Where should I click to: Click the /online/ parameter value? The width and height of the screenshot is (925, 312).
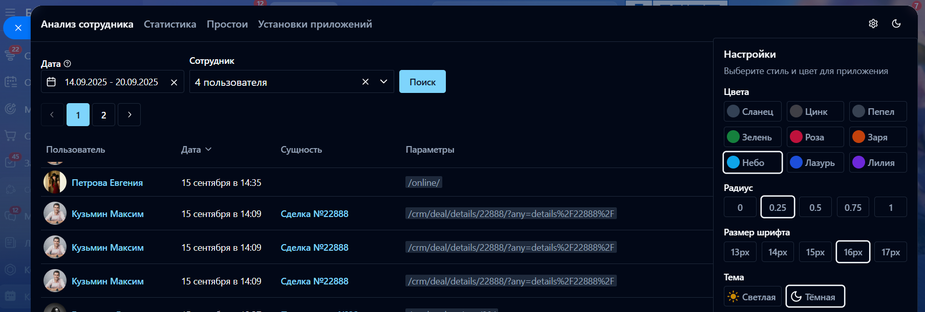tap(424, 183)
